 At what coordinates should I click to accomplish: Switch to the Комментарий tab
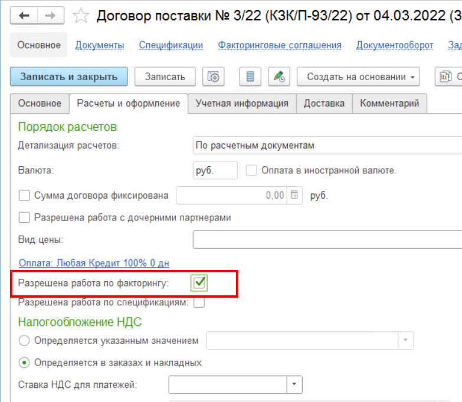[x=389, y=103]
